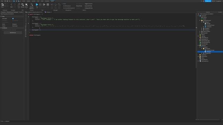
Task: Click the Collaborate button
Action: [208, 1]
